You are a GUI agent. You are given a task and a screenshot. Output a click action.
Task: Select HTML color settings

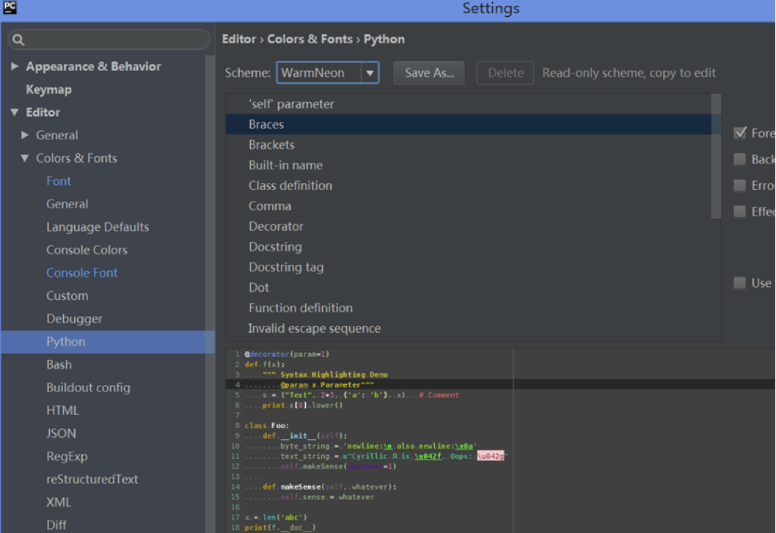(x=62, y=411)
